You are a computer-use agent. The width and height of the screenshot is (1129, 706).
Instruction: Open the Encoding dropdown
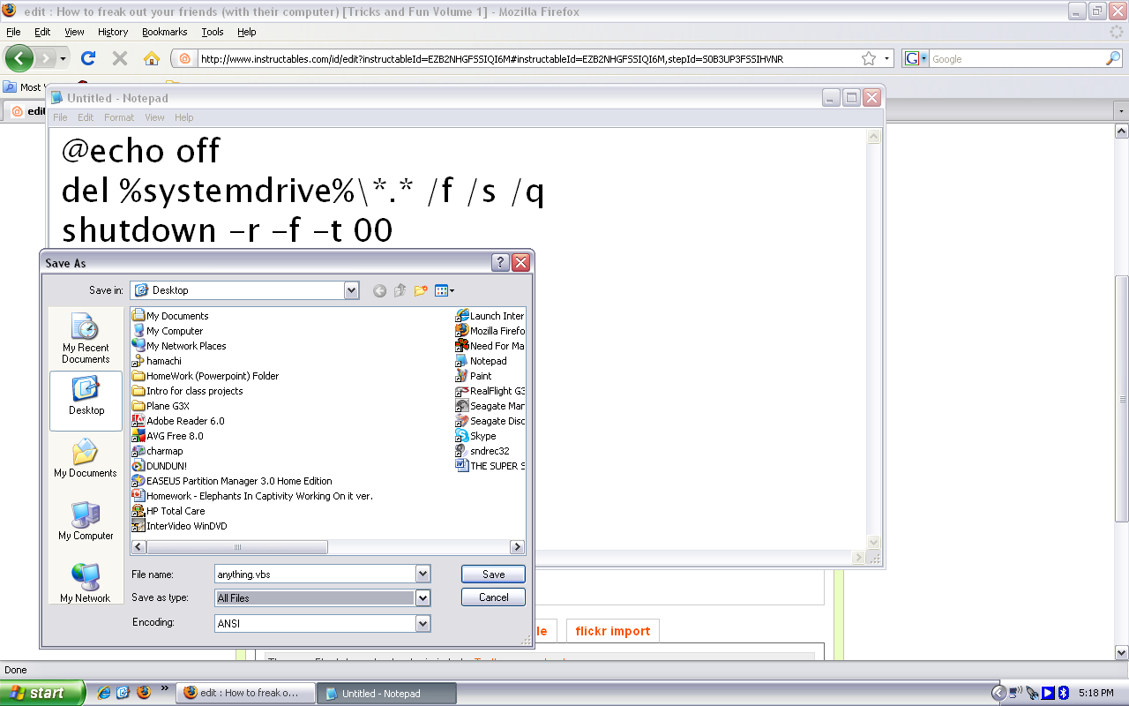point(423,624)
